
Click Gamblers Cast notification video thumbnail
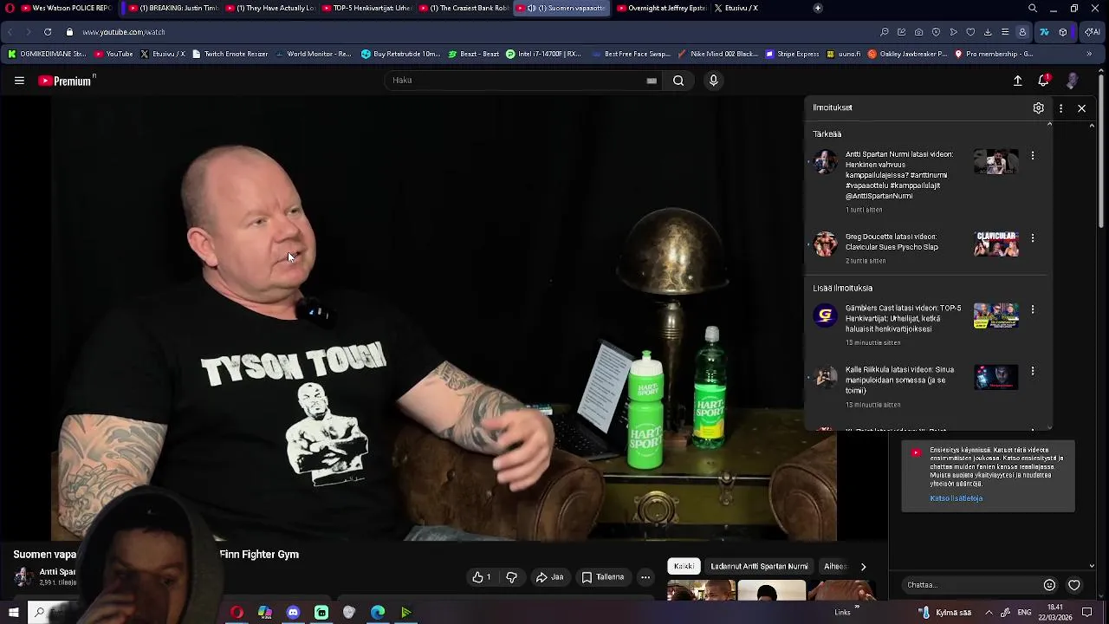tap(996, 315)
